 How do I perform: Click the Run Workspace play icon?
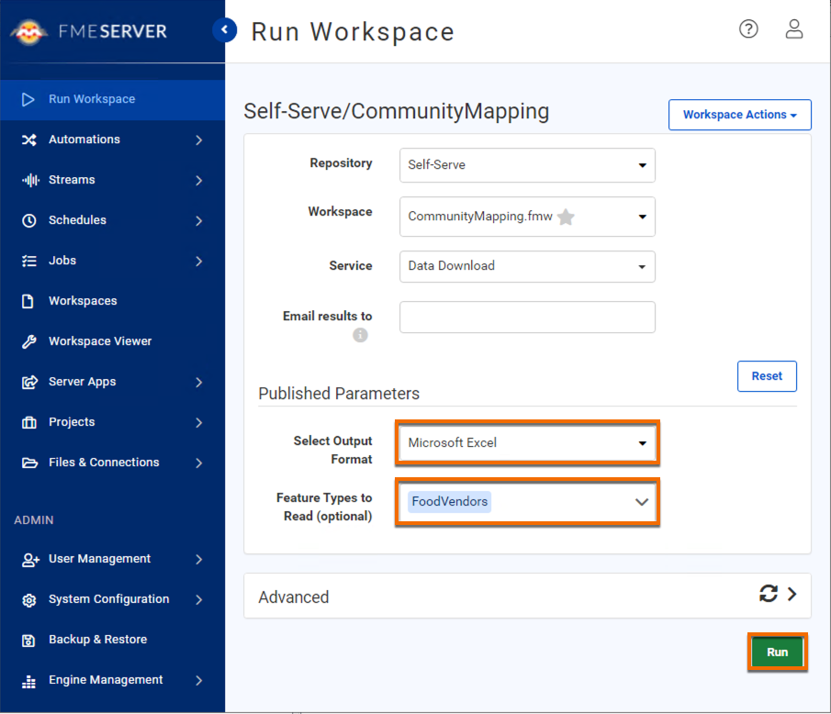(x=28, y=99)
